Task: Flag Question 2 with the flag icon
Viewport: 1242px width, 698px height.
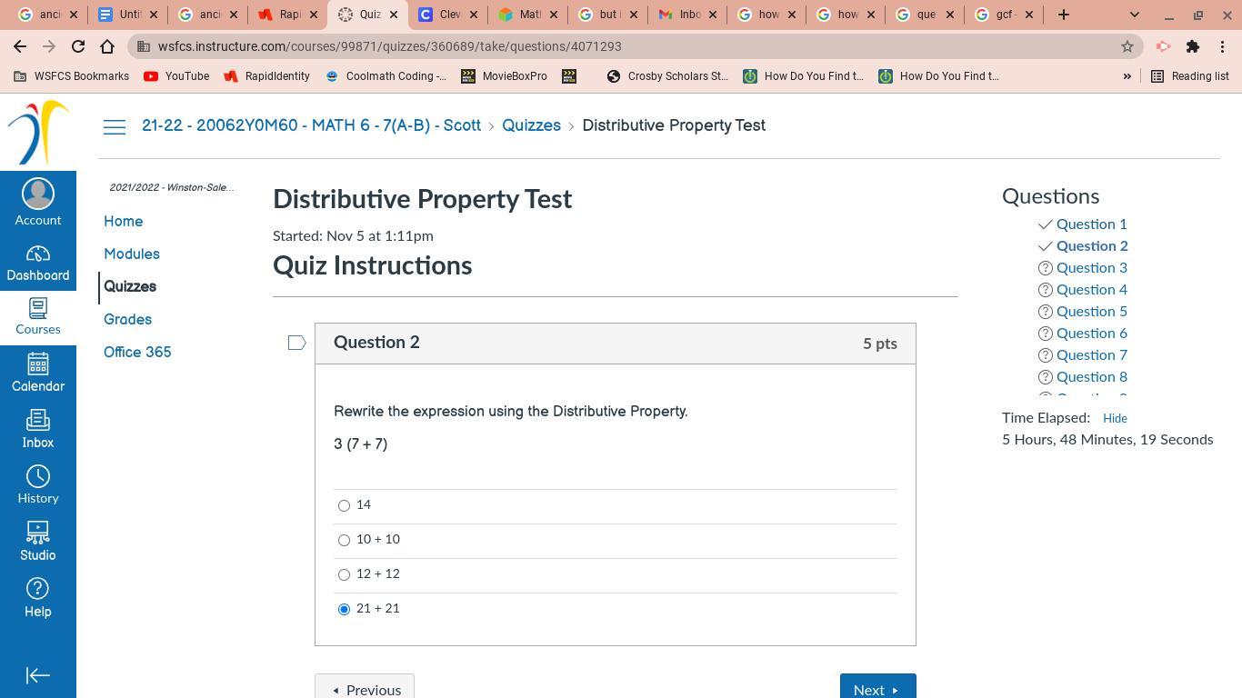Action: pyautogui.click(x=296, y=343)
